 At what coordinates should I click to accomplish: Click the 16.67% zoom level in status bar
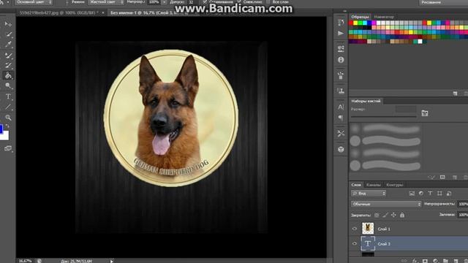pos(25,261)
